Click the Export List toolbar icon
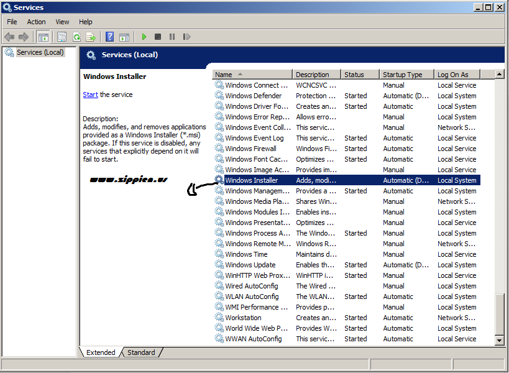509x373 pixels. click(x=91, y=37)
